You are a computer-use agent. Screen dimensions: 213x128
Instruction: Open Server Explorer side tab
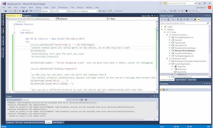3,20
